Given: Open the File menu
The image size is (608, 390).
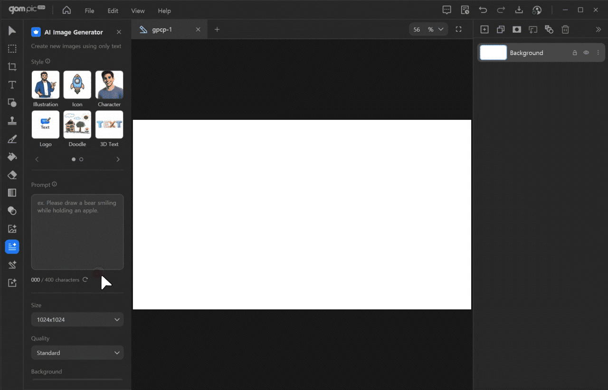Looking at the screenshot, I should (89, 10).
